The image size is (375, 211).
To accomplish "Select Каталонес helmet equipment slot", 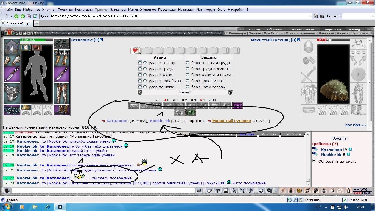I will (x=12, y=47).
